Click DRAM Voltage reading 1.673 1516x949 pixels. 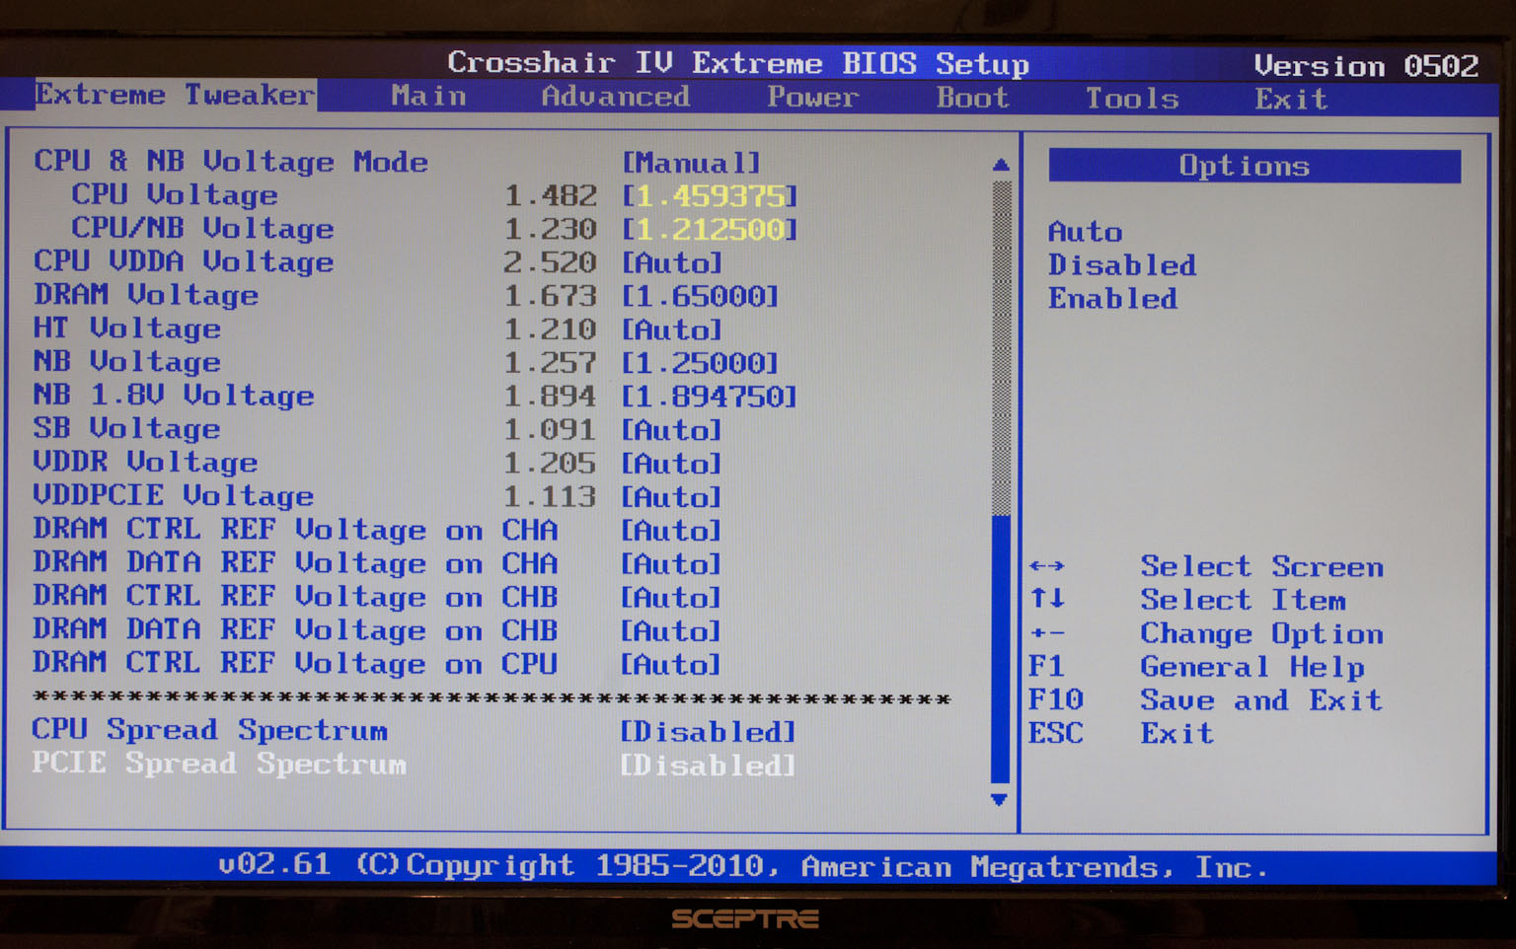click(550, 296)
